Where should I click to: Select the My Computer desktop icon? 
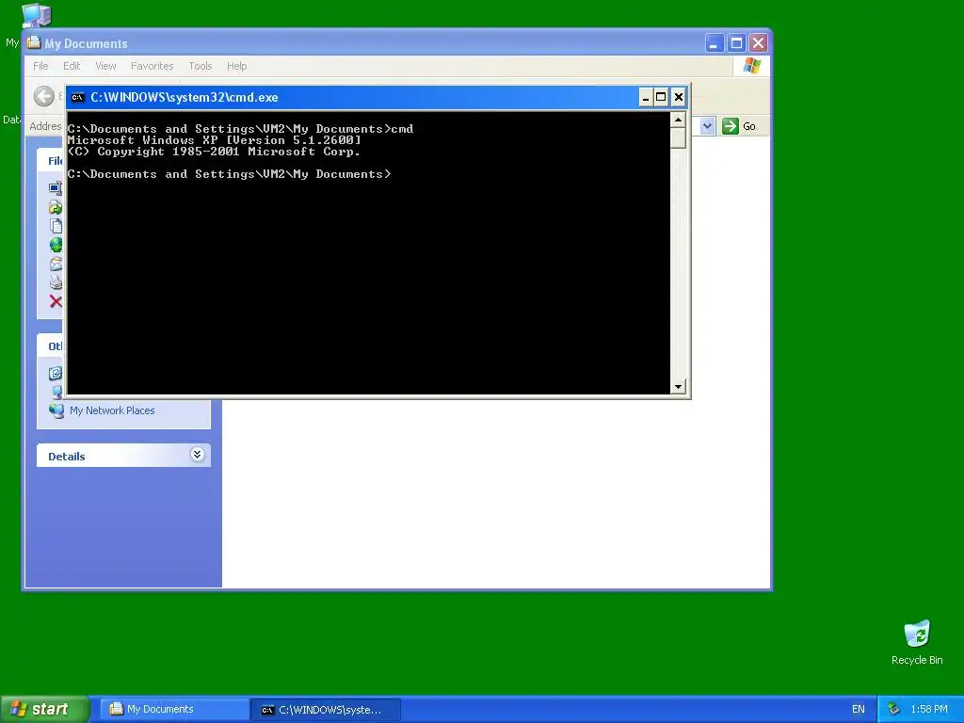click(37, 15)
